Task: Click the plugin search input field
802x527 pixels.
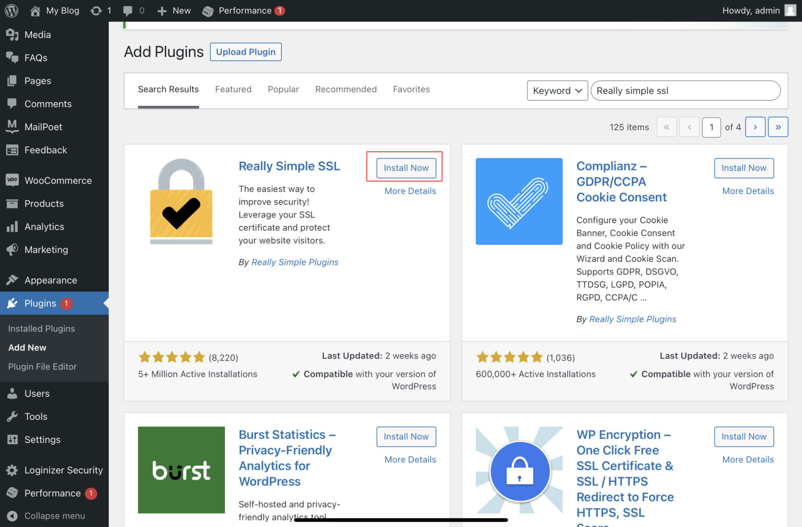Action: [x=686, y=91]
